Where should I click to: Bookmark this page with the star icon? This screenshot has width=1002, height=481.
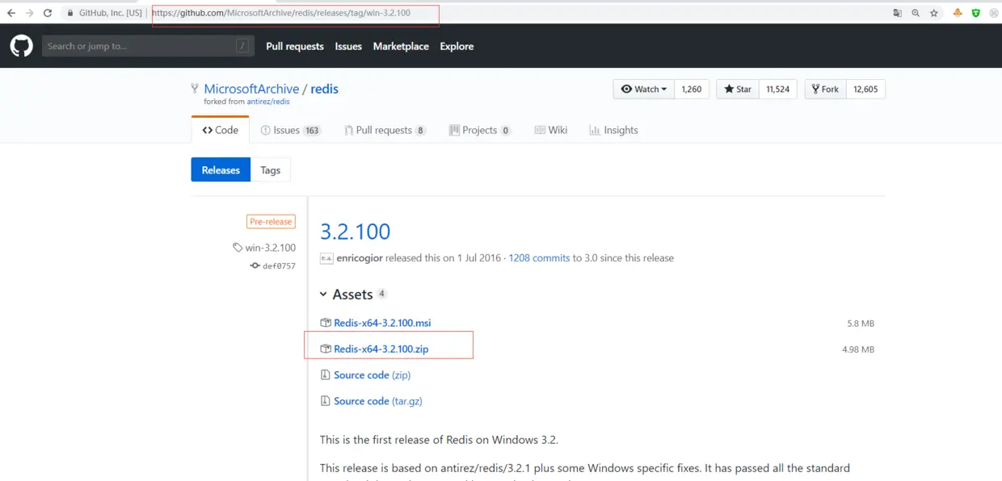[934, 13]
